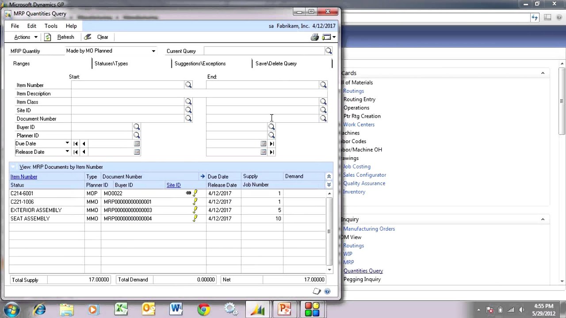Click exclamation icon on SEAT ASSEMBLY row
566x318 pixels.
coord(195,218)
